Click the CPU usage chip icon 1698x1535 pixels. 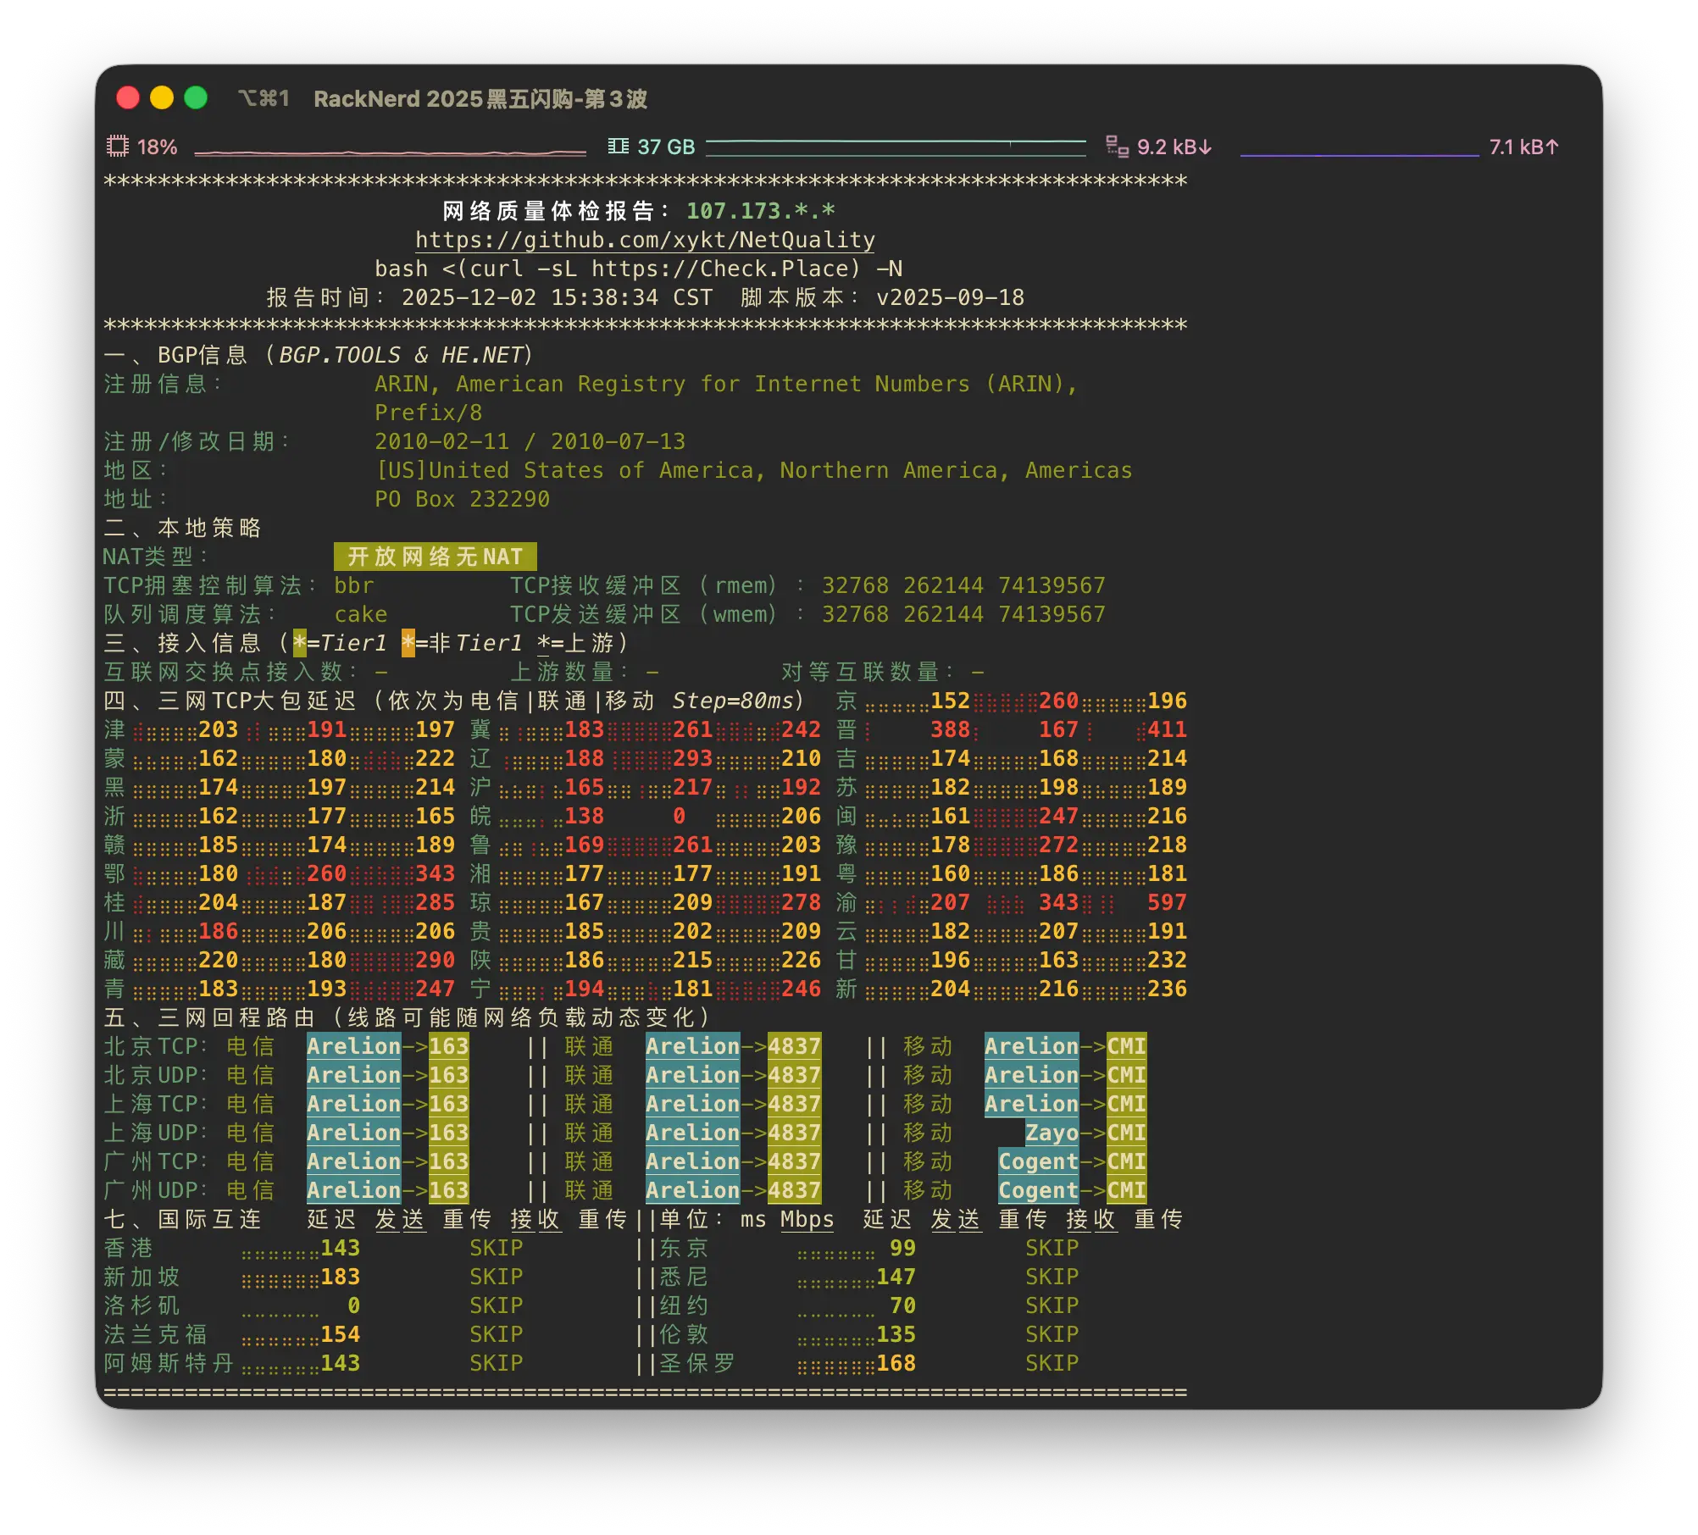(x=117, y=147)
